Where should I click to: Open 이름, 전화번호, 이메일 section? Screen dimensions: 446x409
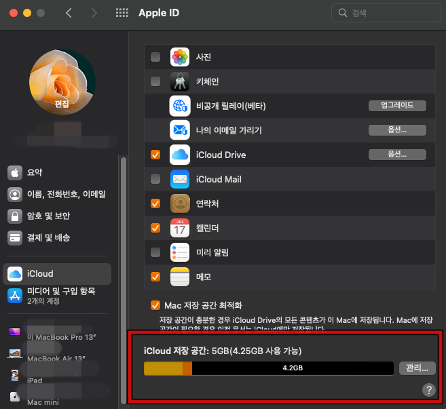pos(57,195)
